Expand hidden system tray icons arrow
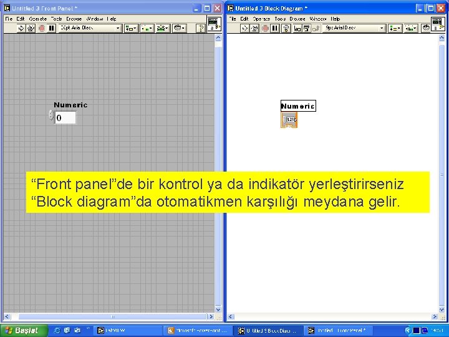This screenshot has width=449, height=337. (408, 331)
